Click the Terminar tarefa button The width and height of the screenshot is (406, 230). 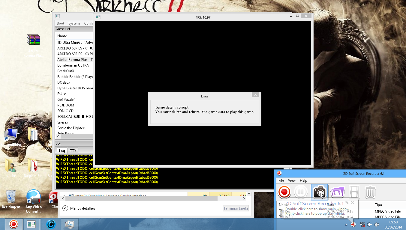(236, 208)
